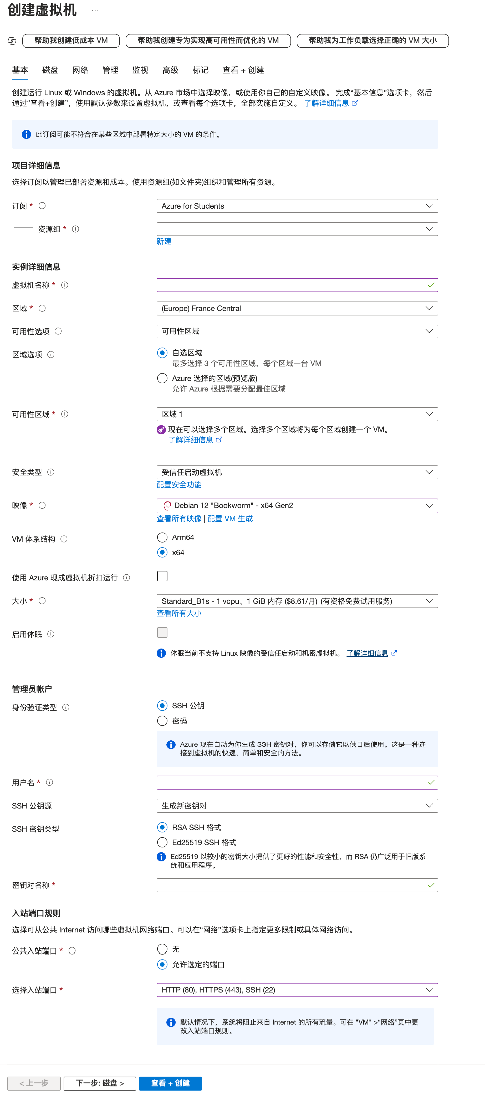Enable 使用 Azure 现成虚拟机折扣运行 checkbox
485x1100 pixels.
click(162, 576)
